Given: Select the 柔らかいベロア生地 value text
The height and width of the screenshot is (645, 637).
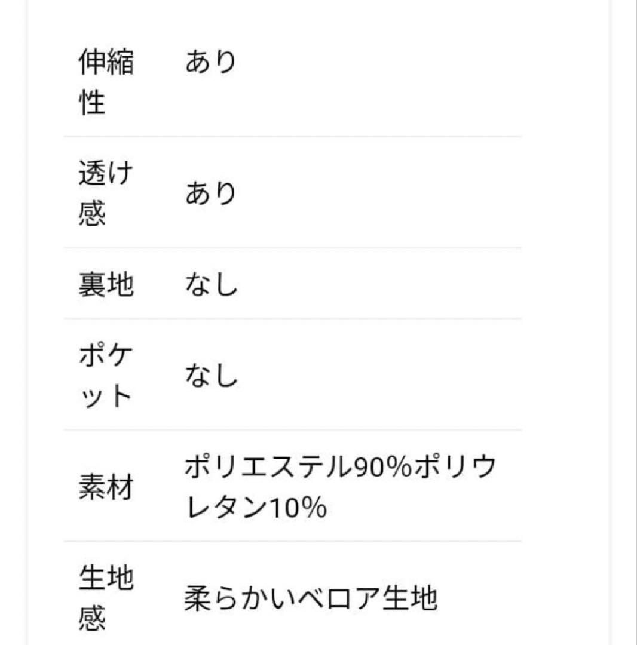Looking at the screenshot, I should click(x=311, y=598).
